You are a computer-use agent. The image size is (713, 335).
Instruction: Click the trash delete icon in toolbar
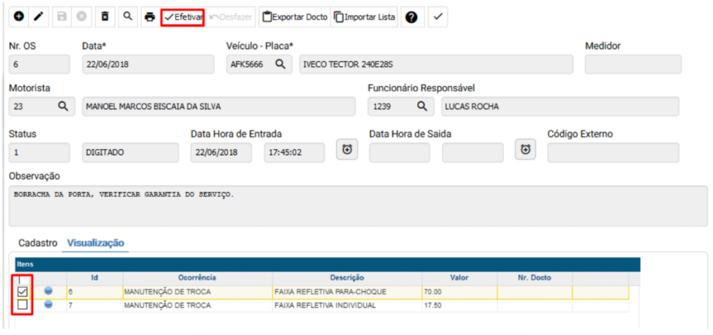tap(105, 17)
